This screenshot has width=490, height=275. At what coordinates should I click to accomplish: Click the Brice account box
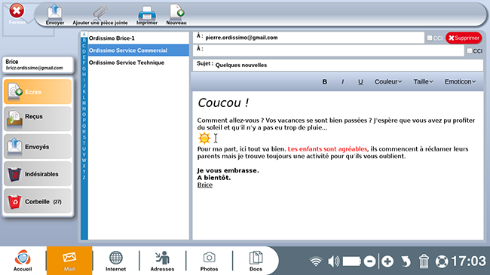tap(38, 65)
